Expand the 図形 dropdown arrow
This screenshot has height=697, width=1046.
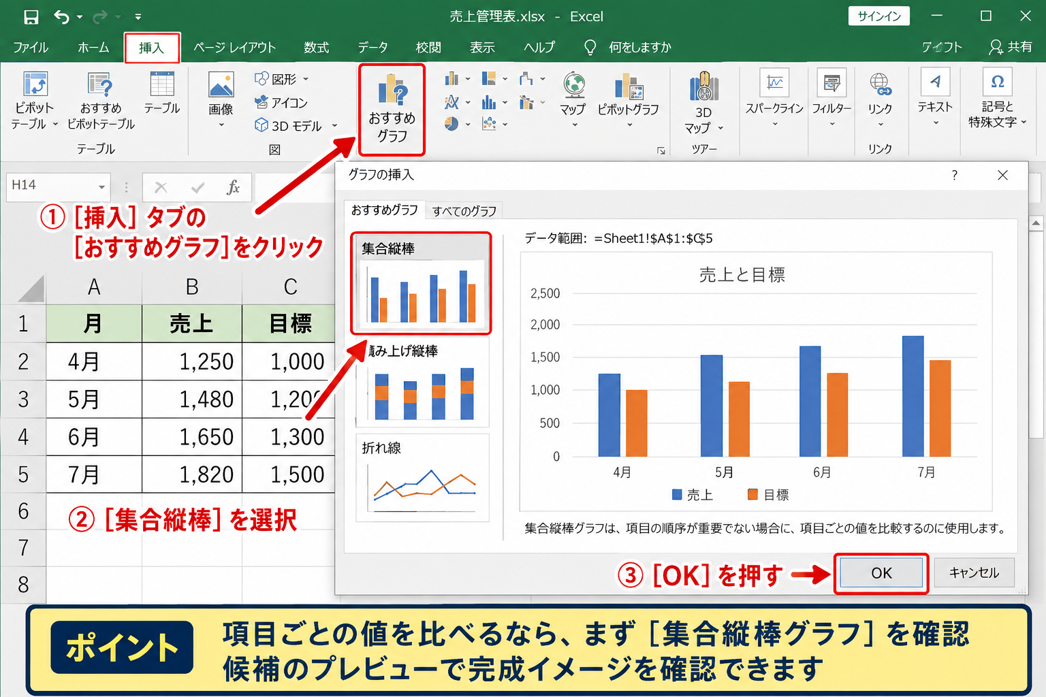(x=306, y=79)
